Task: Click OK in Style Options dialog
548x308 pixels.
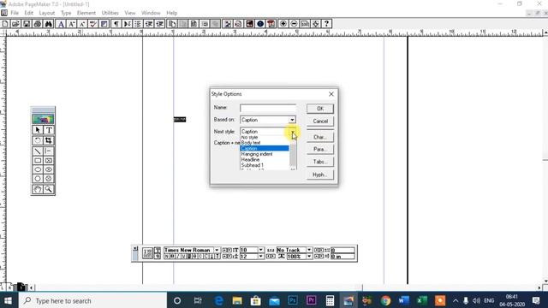Action: coord(320,109)
